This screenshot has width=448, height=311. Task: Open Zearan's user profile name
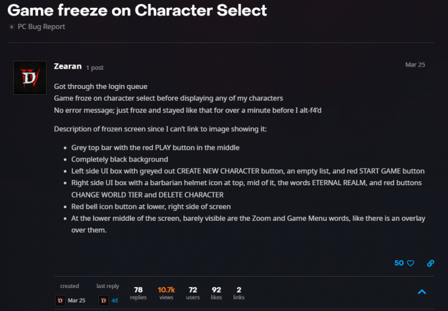pyautogui.click(x=68, y=67)
